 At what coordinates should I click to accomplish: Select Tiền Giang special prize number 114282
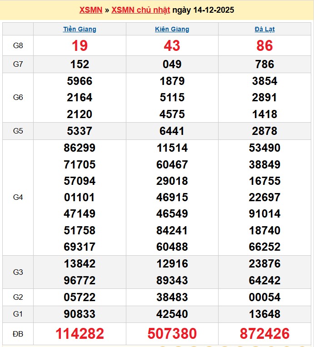[x=80, y=334]
